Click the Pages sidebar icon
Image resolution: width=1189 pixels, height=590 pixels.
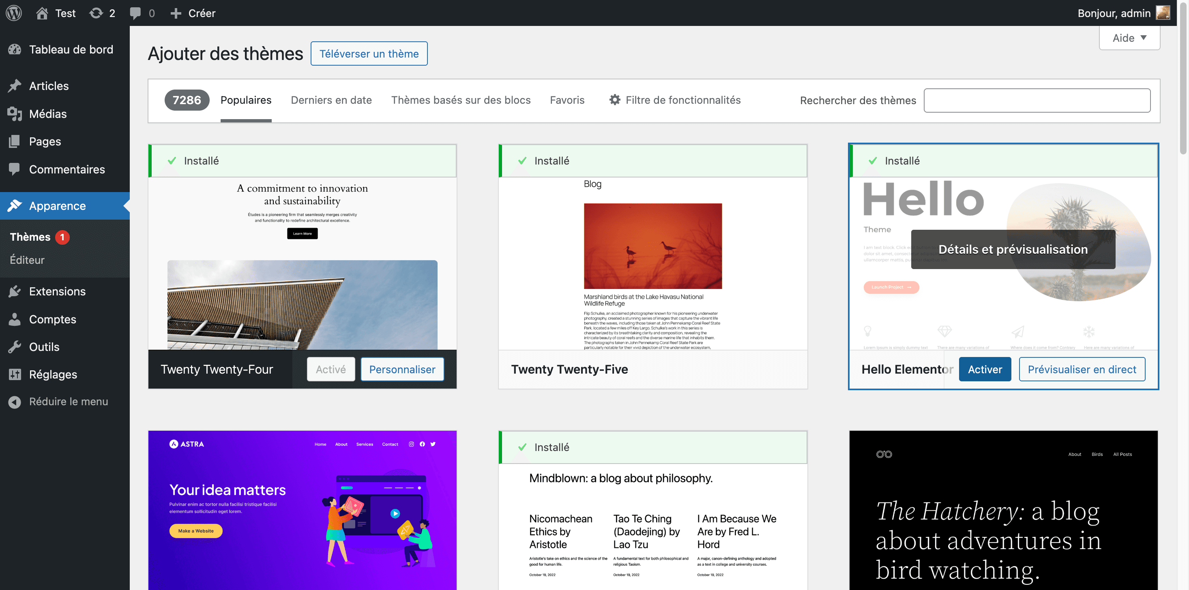(x=15, y=141)
